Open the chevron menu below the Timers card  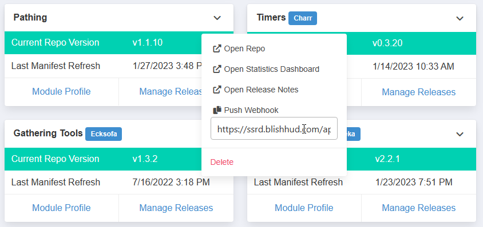[x=460, y=134]
